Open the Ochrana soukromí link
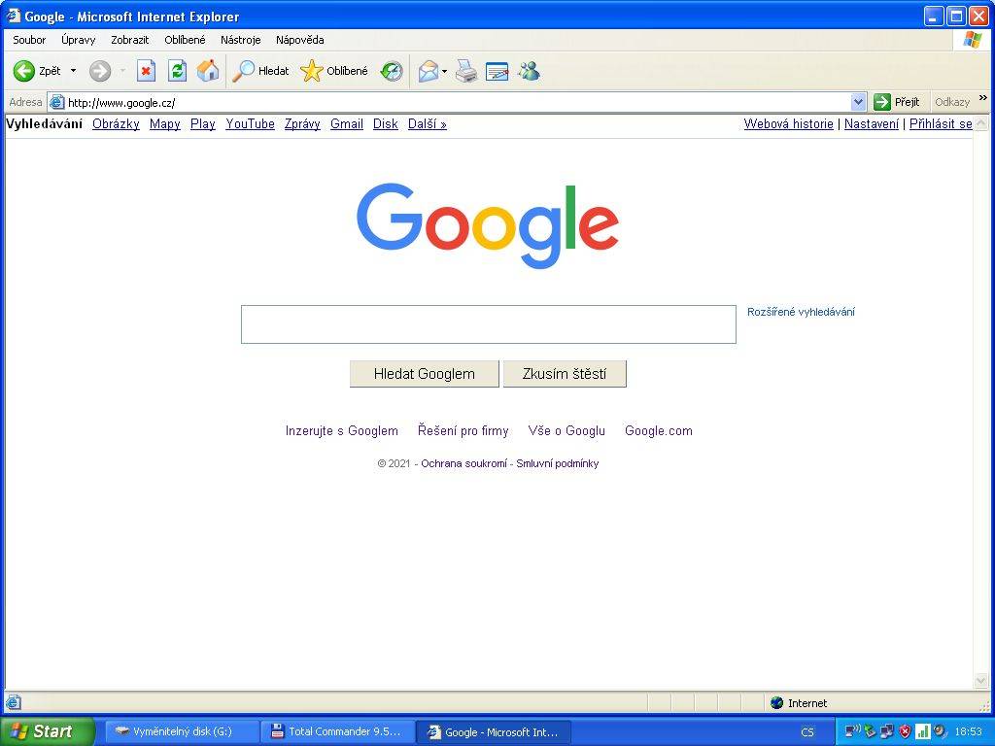995x746 pixels. (x=463, y=463)
